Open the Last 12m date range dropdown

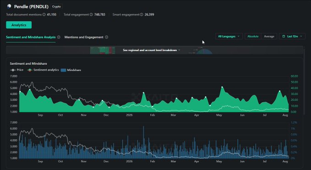[x=292, y=36]
